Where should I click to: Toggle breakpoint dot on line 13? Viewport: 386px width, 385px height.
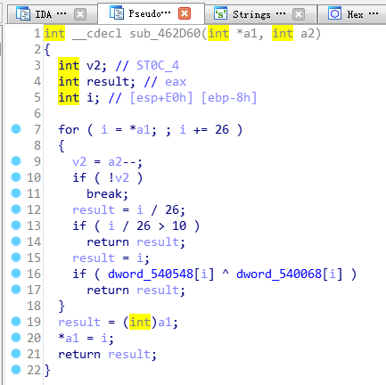point(16,225)
